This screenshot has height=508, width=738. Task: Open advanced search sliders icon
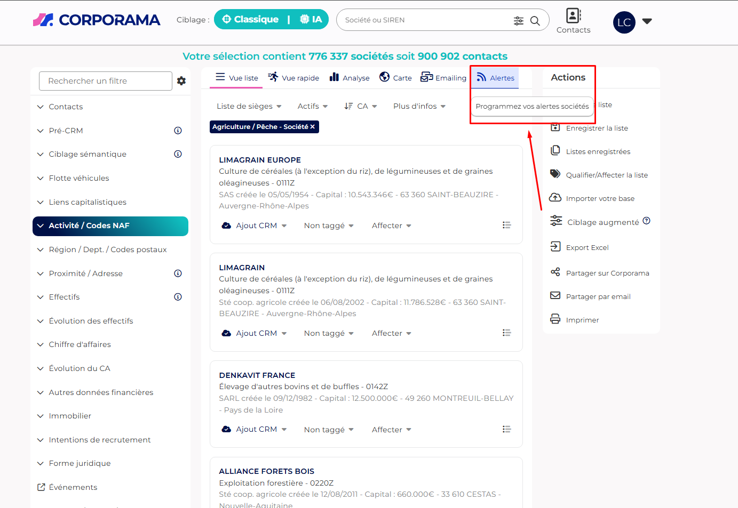(x=518, y=20)
